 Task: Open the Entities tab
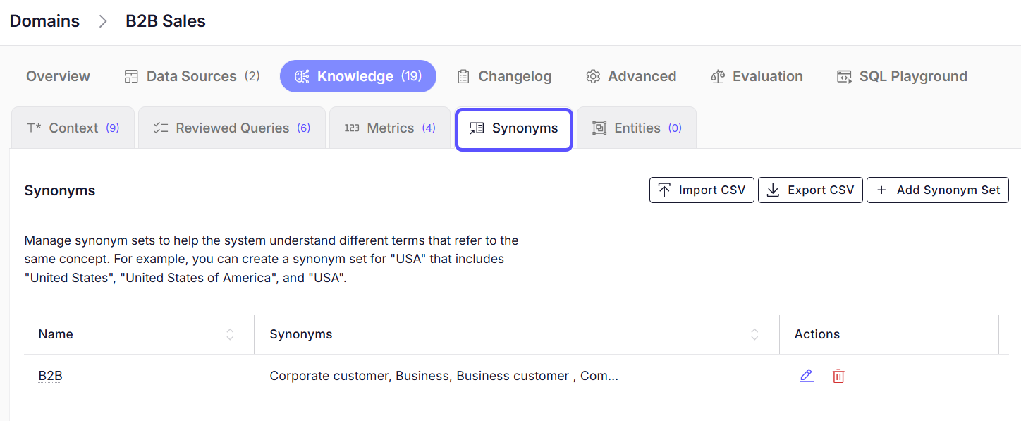click(x=637, y=128)
